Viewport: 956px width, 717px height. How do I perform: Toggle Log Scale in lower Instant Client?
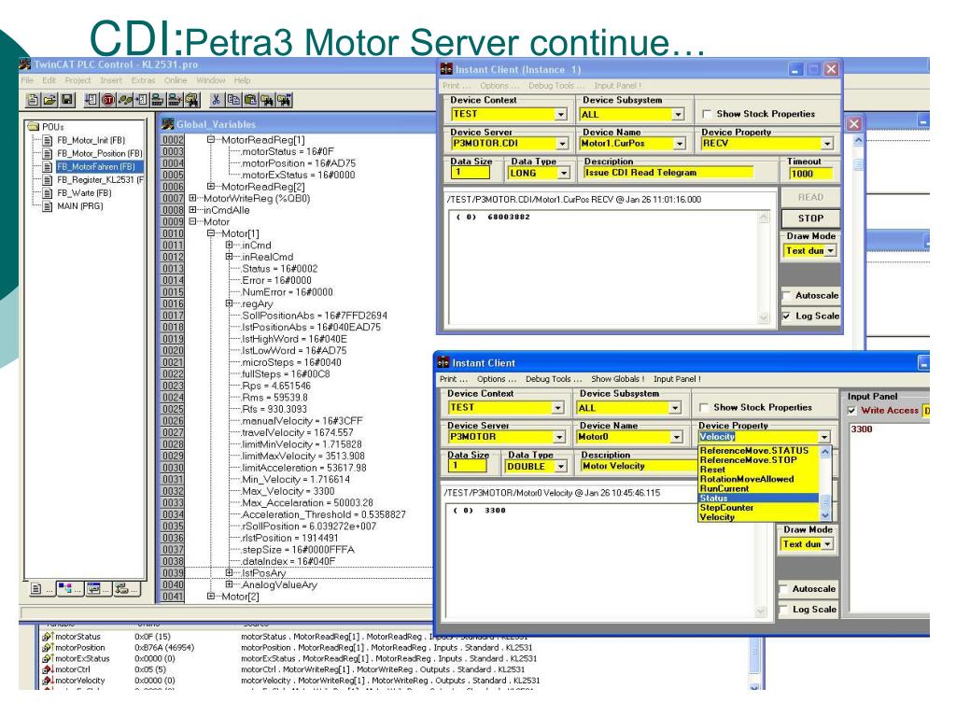(x=783, y=609)
